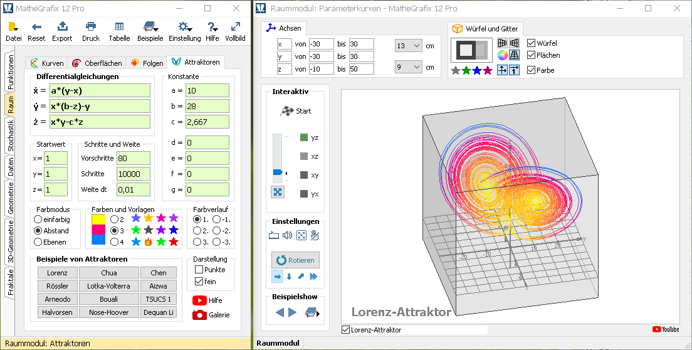The width and height of the screenshot is (692, 350).
Task: Click the yellow color swatch
Action: click(x=98, y=220)
